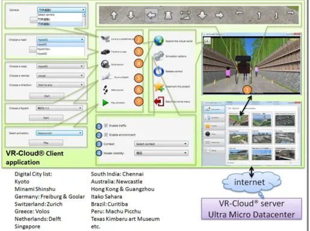Toggle the Enable environment checkbox
Image resolution: width=310 pixels, height=231 pixels.
tap(106, 135)
